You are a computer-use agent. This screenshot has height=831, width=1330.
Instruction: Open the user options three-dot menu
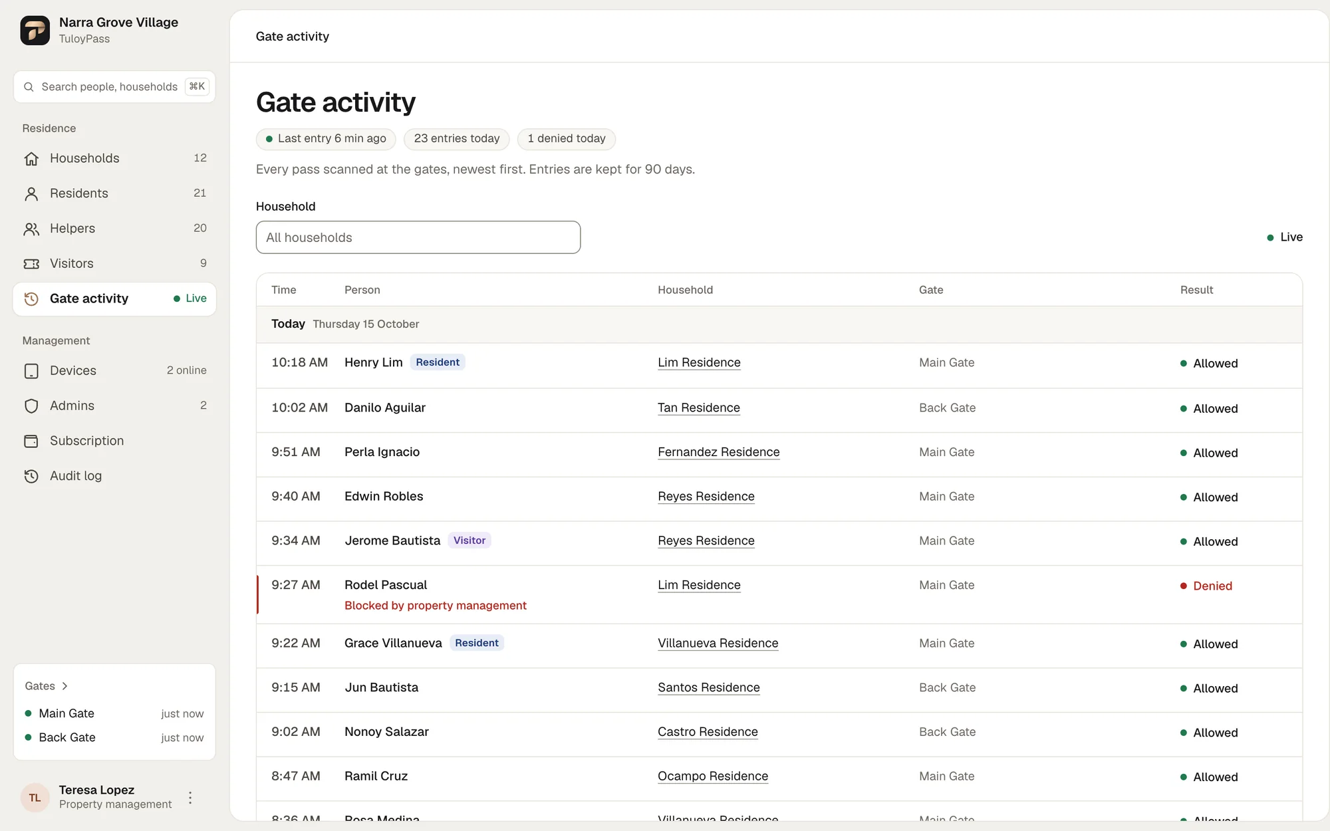[190, 798]
